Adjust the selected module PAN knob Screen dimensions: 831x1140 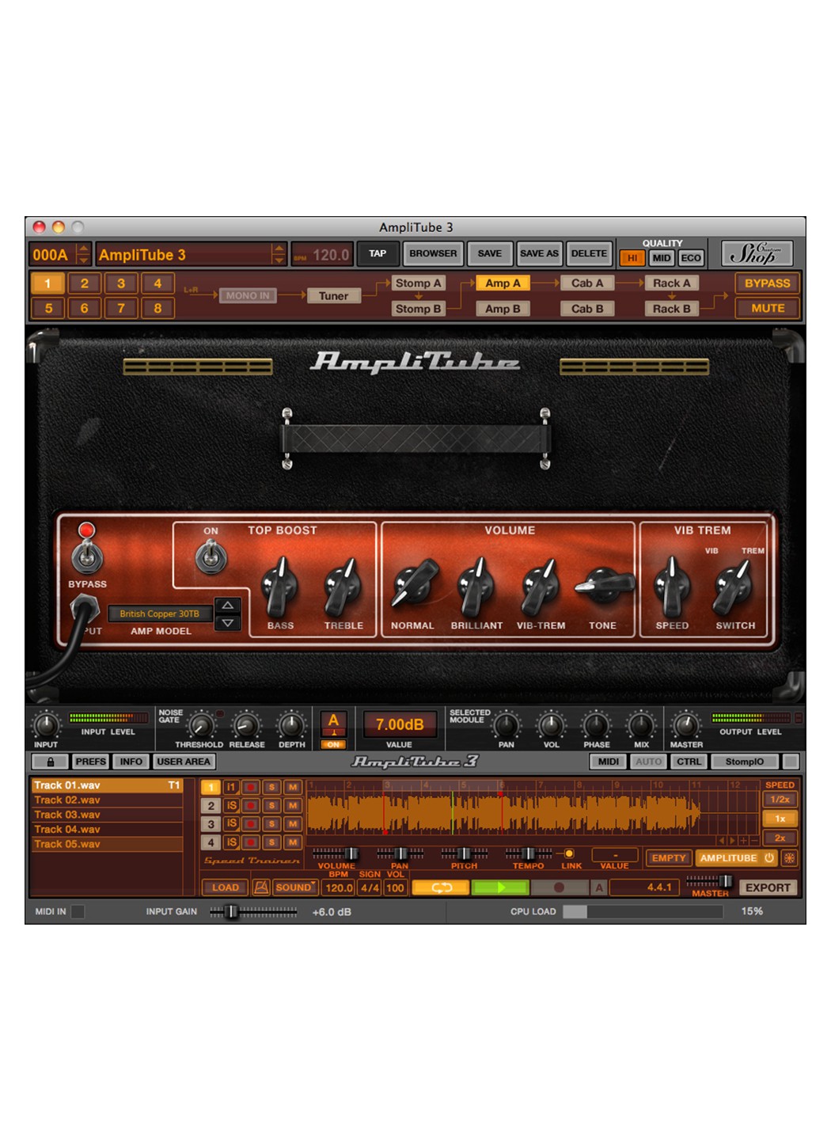point(507,725)
